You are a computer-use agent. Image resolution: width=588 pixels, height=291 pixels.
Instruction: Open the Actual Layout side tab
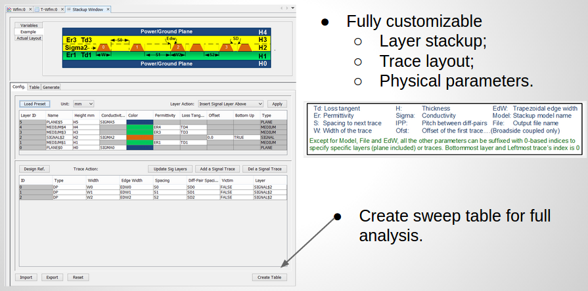click(x=29, y=38)
